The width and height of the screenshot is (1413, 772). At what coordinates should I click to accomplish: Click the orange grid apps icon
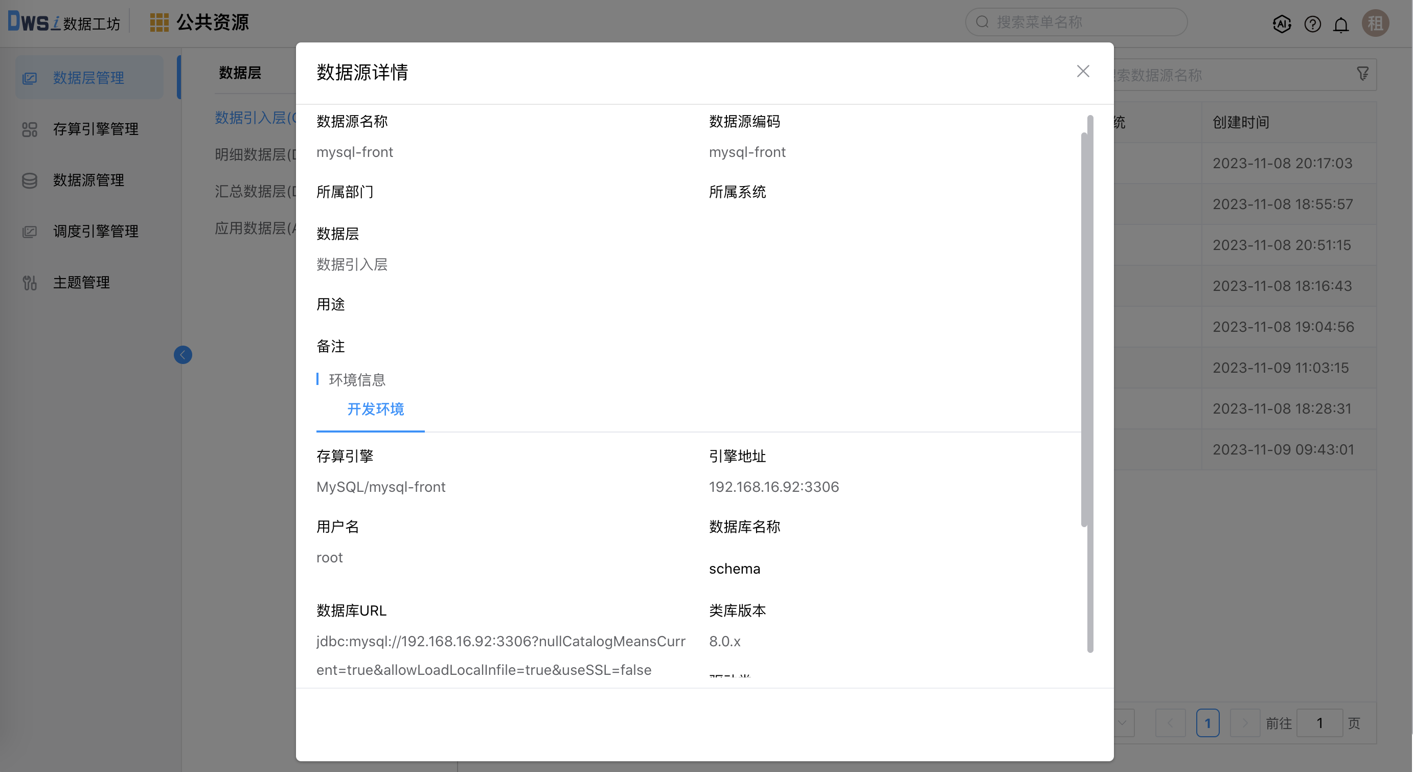point(159,22)
